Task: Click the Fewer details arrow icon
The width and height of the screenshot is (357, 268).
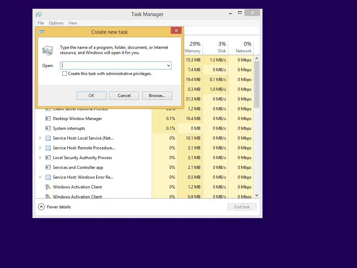Action: [41, 207]
